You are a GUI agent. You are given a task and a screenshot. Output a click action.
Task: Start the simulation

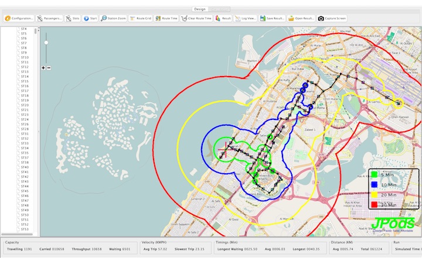tap(91, 18)
